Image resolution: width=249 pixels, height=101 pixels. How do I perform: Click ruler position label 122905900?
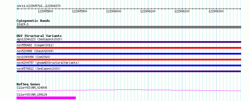tap(79, 11)
